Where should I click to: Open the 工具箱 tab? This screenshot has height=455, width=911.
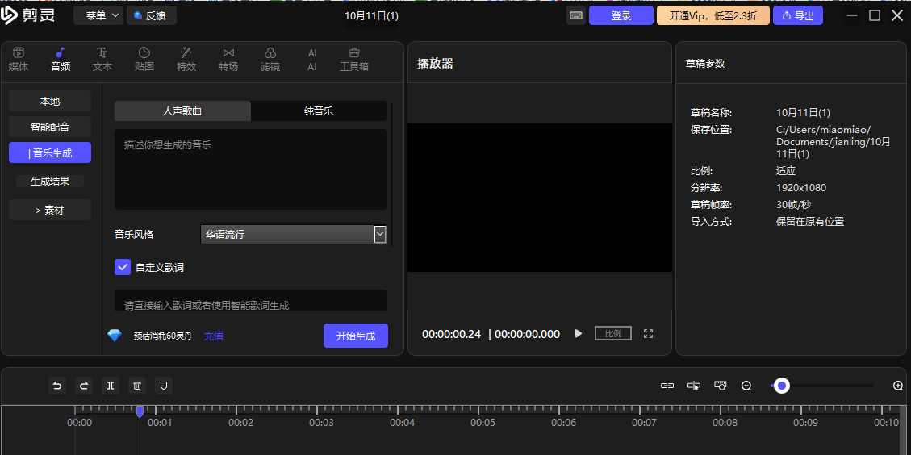[354, 60]
